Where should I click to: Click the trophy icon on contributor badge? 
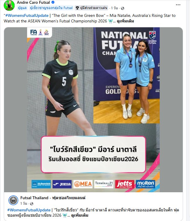[77, 8]
